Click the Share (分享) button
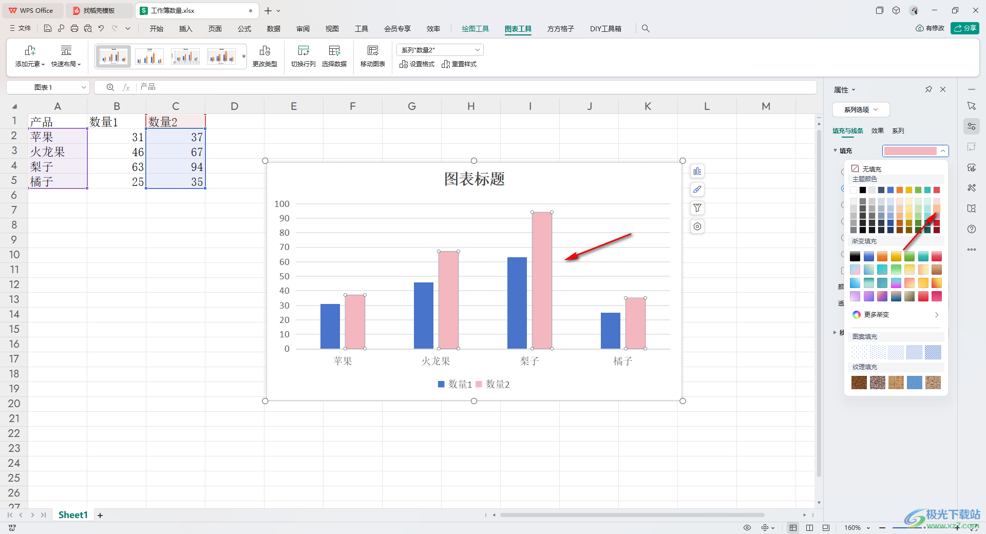986x534 pixels. click(x=965, y=28)
